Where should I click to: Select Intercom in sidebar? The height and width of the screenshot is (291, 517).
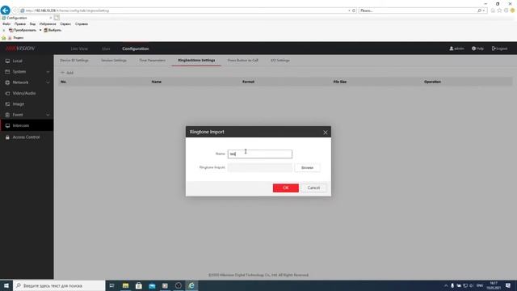click(27, 126)
